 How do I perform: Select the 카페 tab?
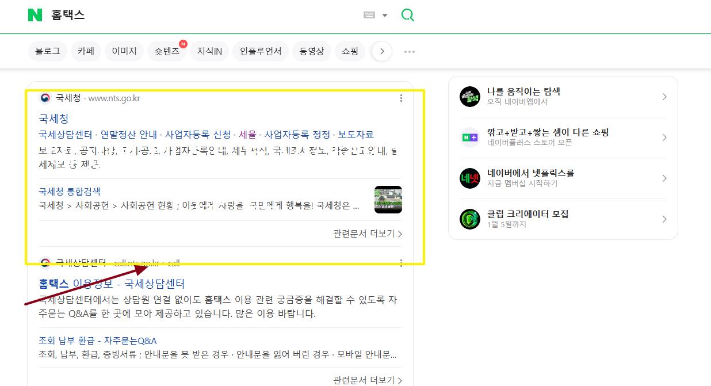(86, 51)
